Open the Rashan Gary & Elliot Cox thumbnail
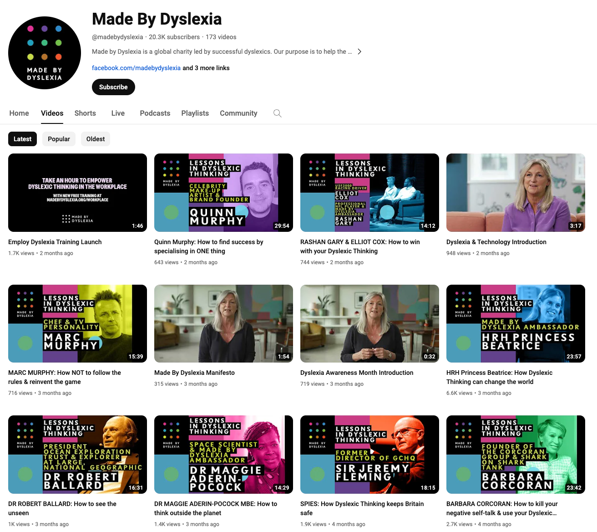 pos(369,193)
